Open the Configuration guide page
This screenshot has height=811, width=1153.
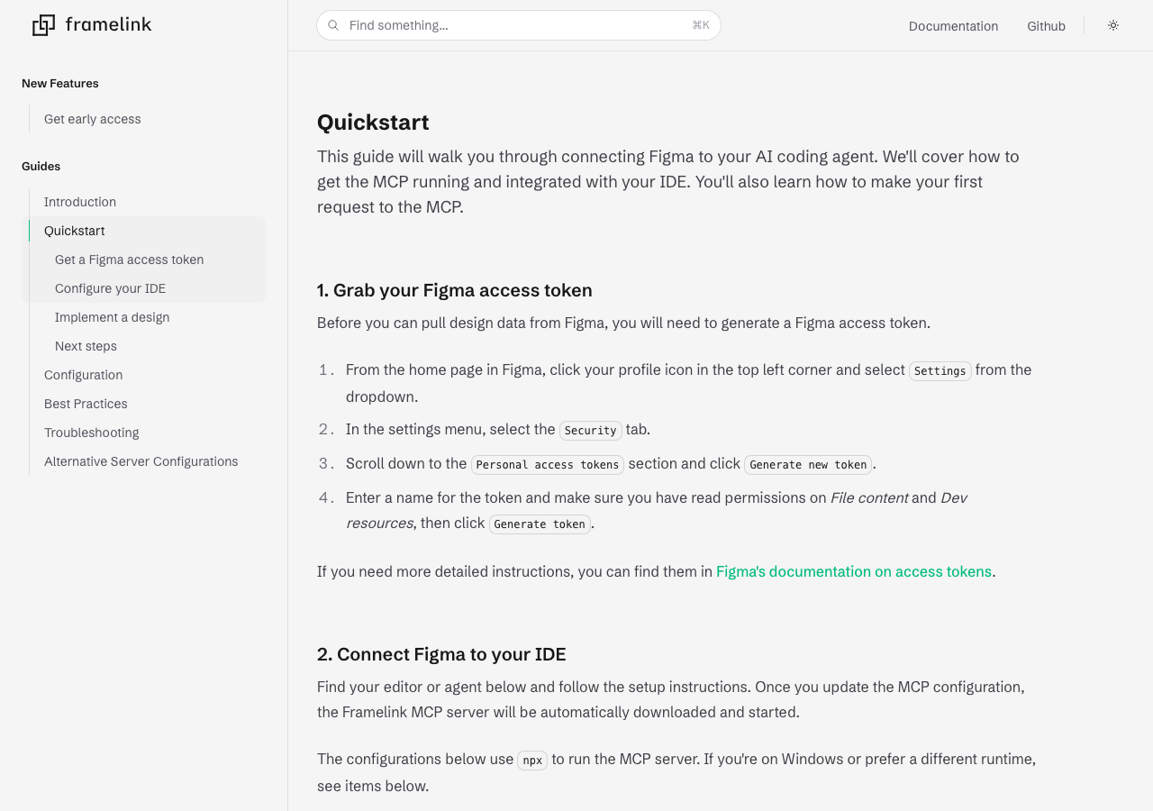coord(83,375)
